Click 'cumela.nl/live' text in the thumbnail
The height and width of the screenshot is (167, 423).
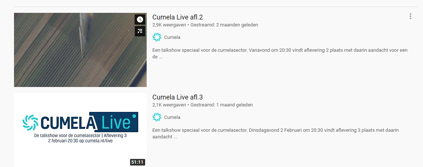point(99,141)
